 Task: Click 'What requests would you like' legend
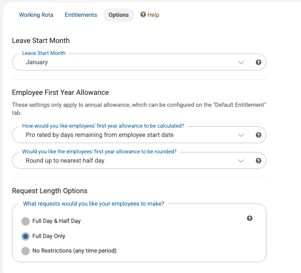[94, 204]
